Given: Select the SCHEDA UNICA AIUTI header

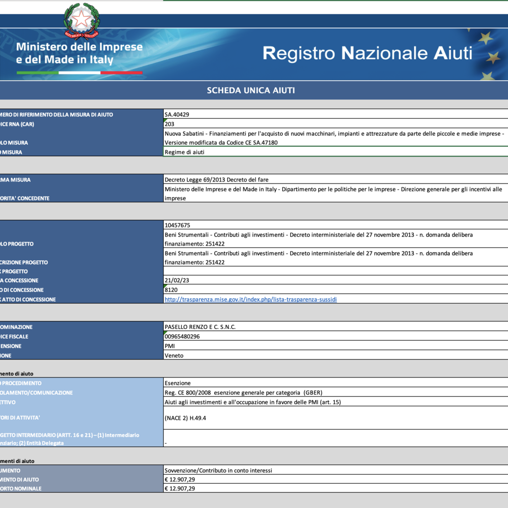Looking at the screenshot, I should 251,90.
